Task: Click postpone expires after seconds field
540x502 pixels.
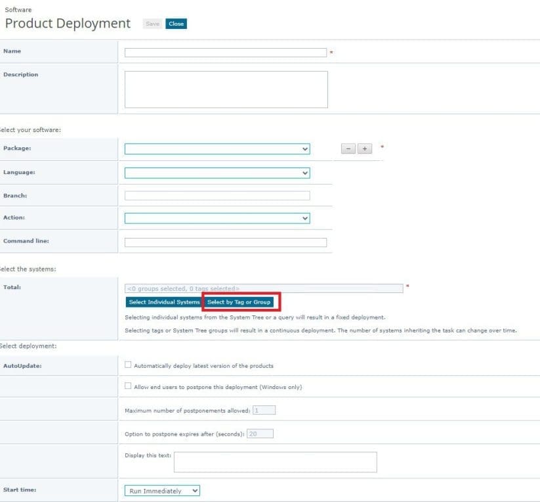Action: coord(260,434)
